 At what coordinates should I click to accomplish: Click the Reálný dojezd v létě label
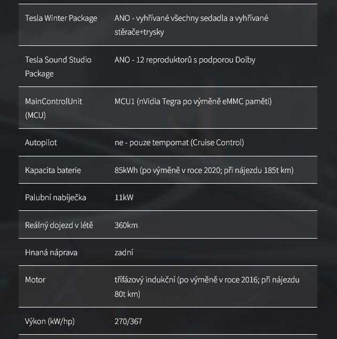[x=59, y=225]
